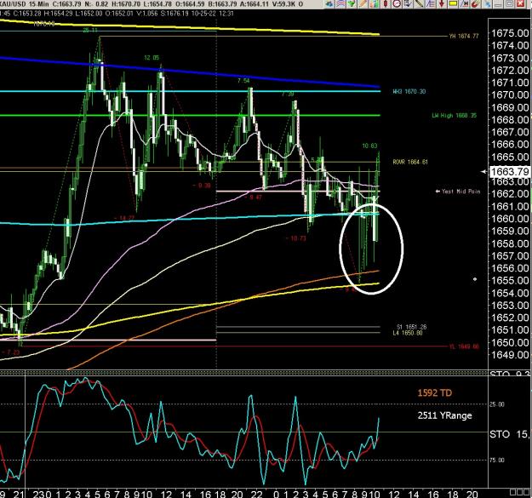Click the 1670.00 price axis label
Screen dimensions: 532x498
[510, 95]
